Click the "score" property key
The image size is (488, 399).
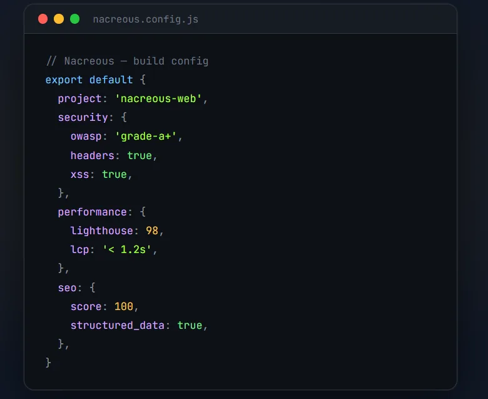[x=86, y=307]
